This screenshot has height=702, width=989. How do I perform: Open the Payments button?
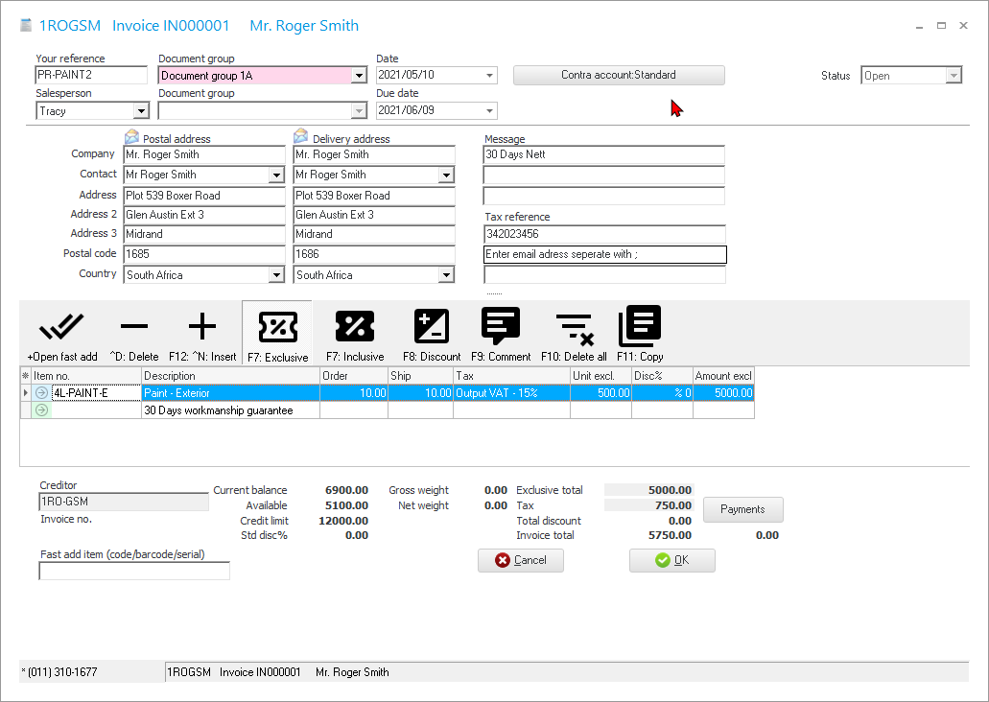pos(742,509)
